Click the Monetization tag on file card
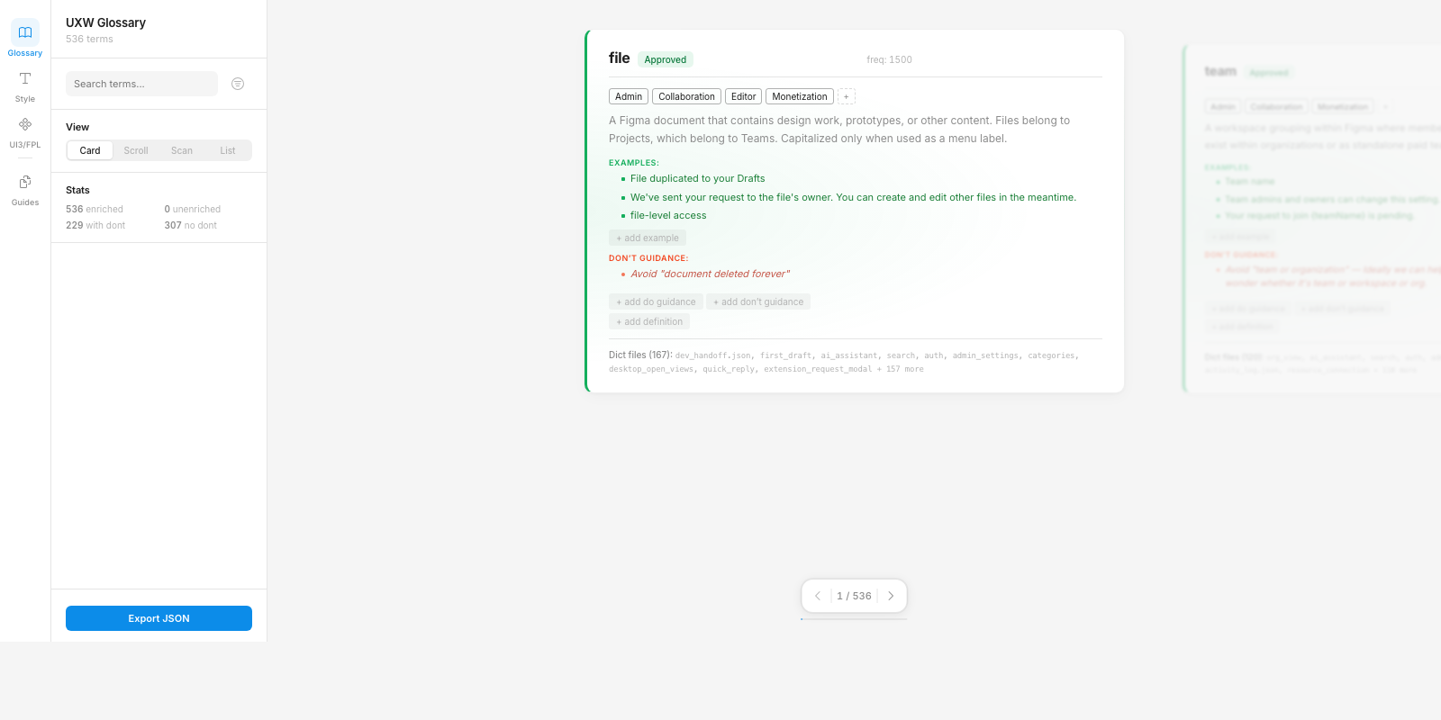Image resolution: width=1441 pixels, height=720 pixels. [800, 96]
